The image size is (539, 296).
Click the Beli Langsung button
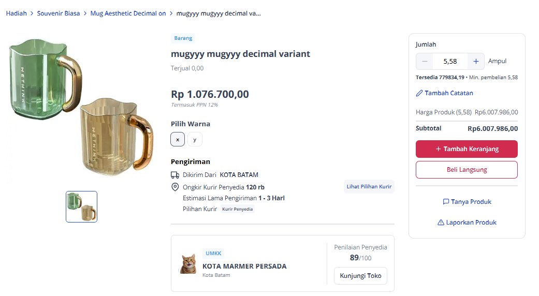pyautogui.click(x=467, y=170)
